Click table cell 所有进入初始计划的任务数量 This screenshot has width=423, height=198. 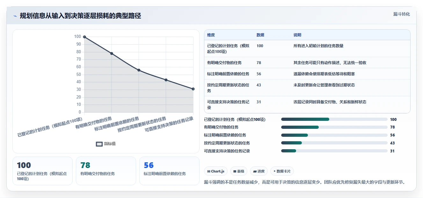coord(318,46)
